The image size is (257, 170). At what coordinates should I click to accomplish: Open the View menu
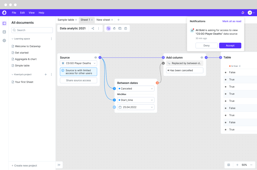click(32, 13)
